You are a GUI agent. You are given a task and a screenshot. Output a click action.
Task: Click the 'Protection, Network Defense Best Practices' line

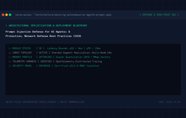click(x=43, y=36)
